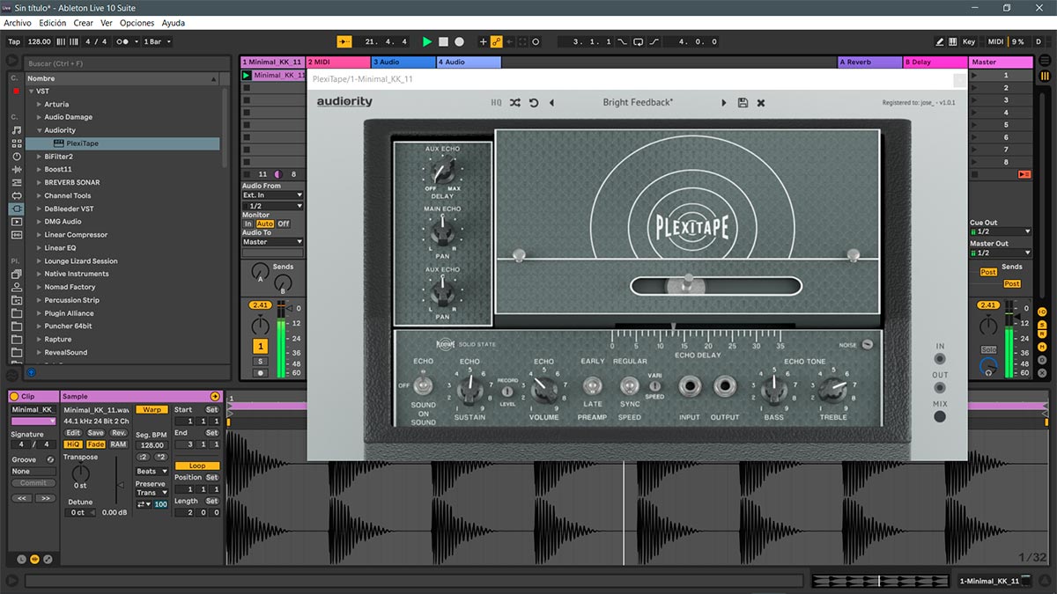Halve tempo with :2 button

click(x=143, y=457)
